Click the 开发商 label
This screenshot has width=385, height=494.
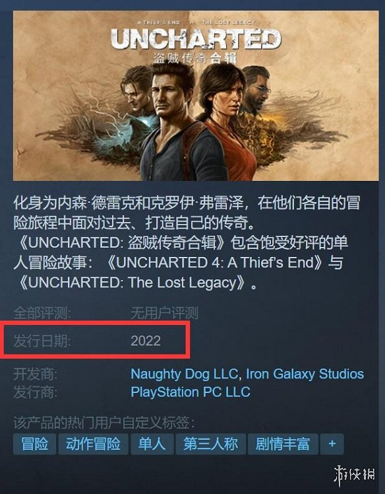[35, 374]
